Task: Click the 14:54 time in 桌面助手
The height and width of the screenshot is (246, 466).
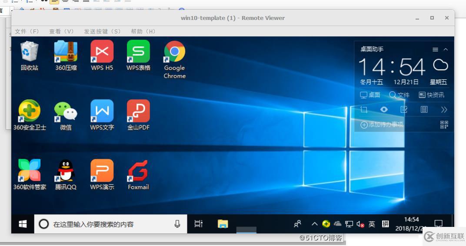Action: (x=392, y=66)
